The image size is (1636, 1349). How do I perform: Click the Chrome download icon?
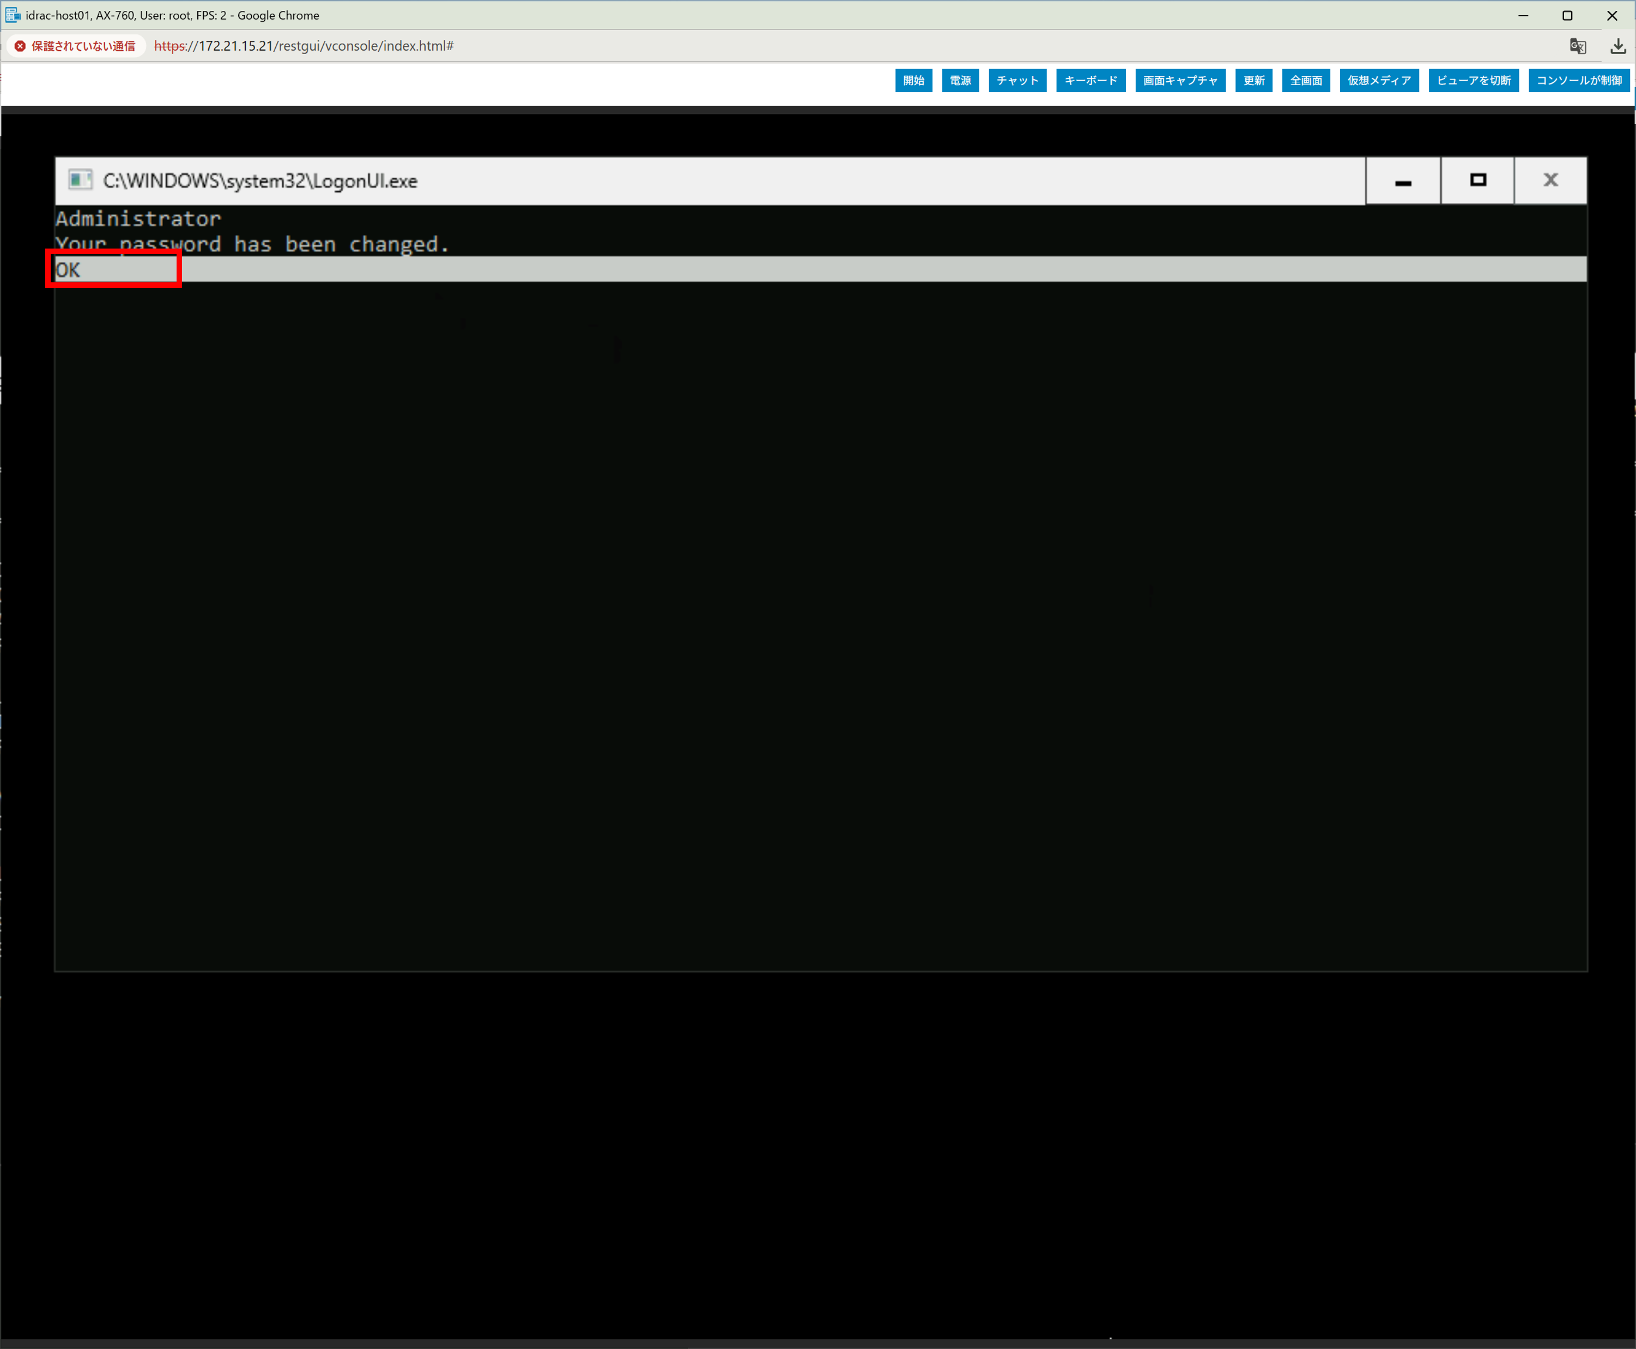click(x=1617, y=46)
